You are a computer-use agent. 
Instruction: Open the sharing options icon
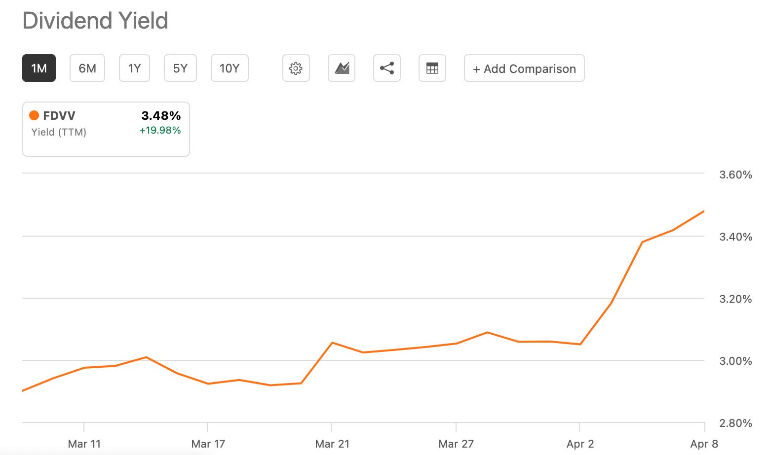click(386, 68)
